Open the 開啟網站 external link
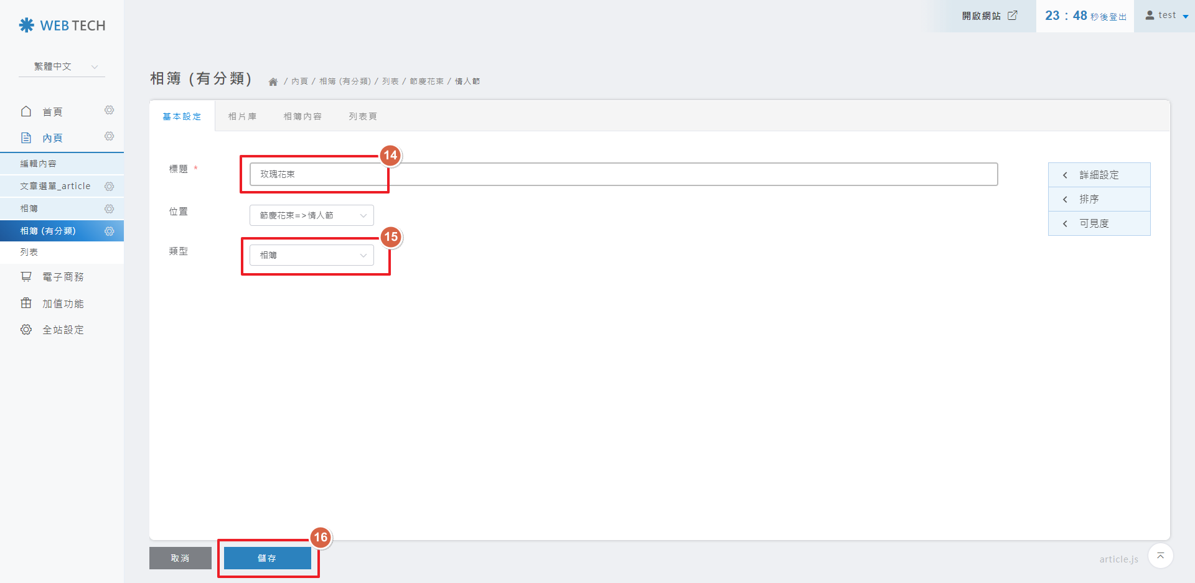 point(989,16)
